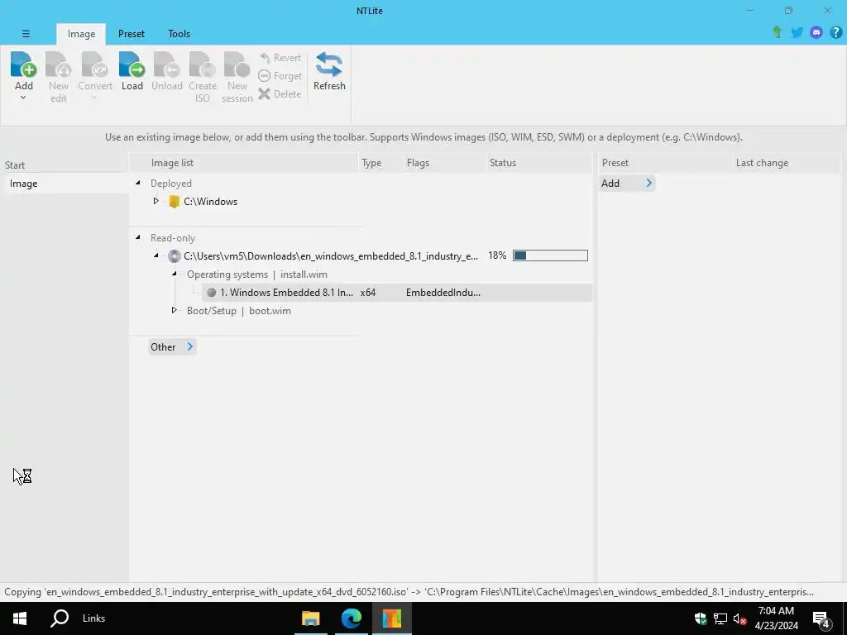Viewport: 847px width, 635px height.
Task: Open the Convert dropdown arrow
Action: pos(94,98)
